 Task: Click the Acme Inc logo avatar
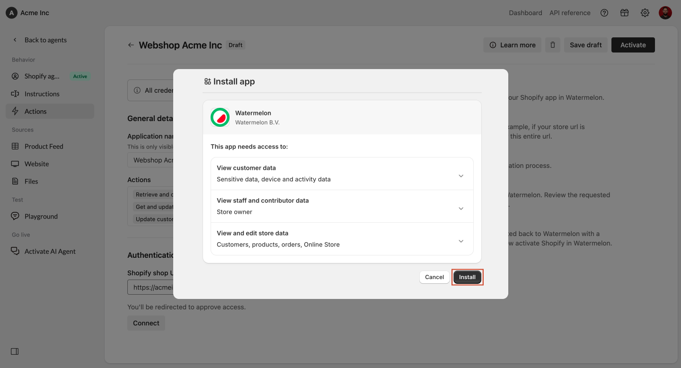12,13
